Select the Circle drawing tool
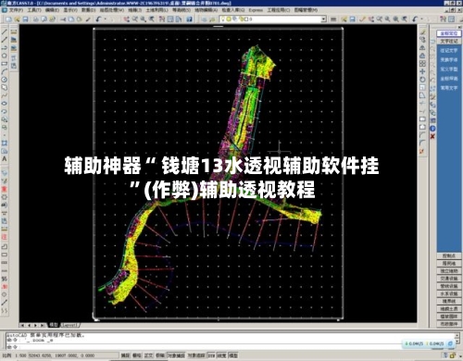463x361 pixels. coord(5,80)
